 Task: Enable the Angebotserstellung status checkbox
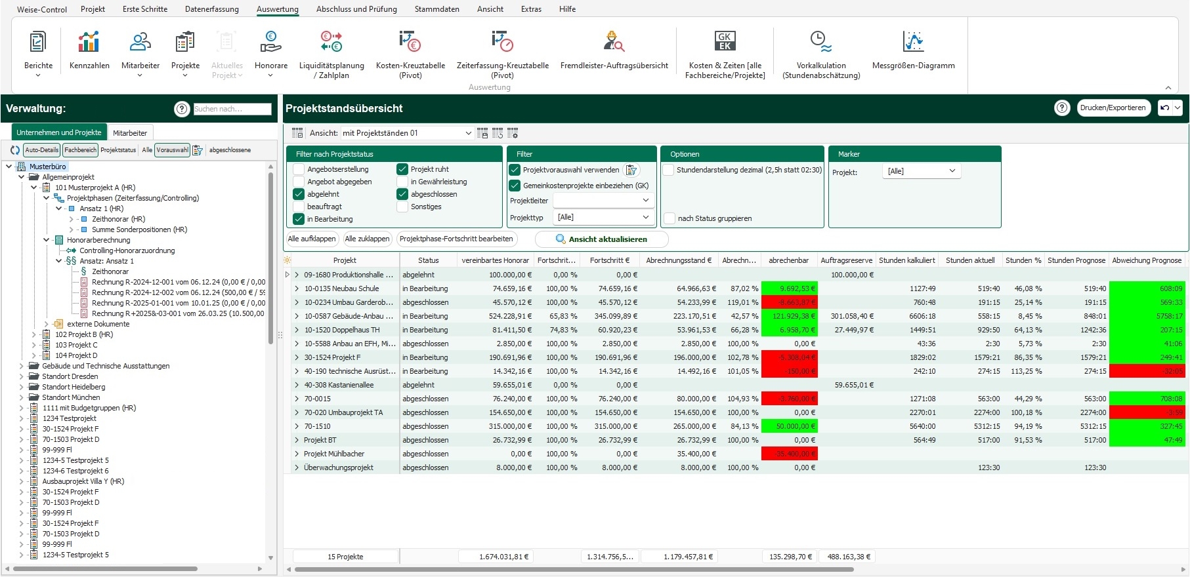click(x=299, y=169)
